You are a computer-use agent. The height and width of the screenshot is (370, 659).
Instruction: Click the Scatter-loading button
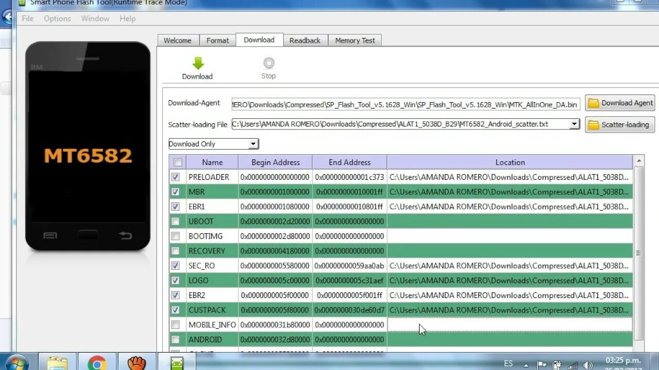point(620,125)
